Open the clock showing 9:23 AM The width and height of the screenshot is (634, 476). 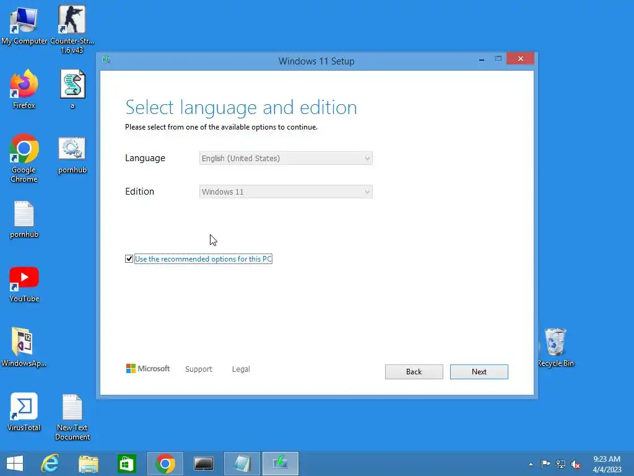point(607,464)
